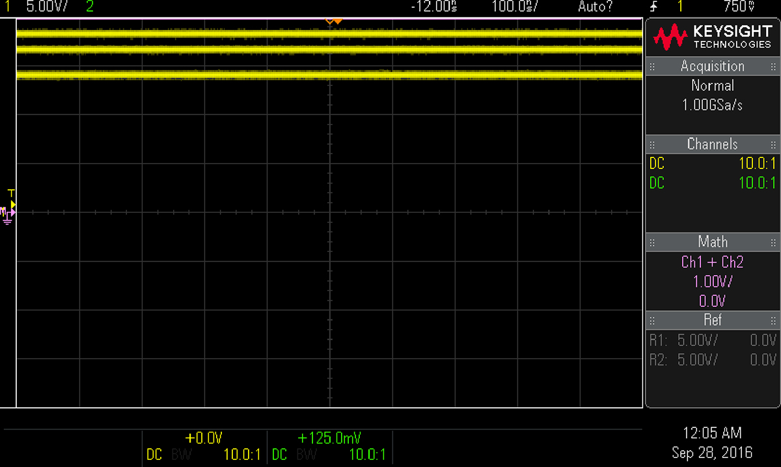This screenshot has width=781, height=467.
Task: Click the Keysight Technologies logo
Action: (713, 37)
